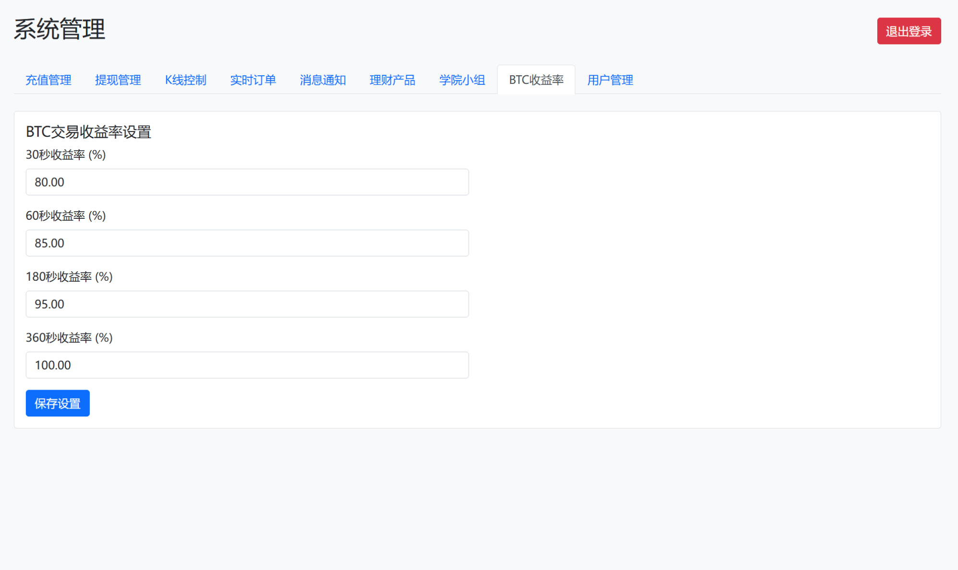This screenshot has height=570, width=958.
Task: Click the 30秒收益率 (%) label
Action: tap(65, 155)
